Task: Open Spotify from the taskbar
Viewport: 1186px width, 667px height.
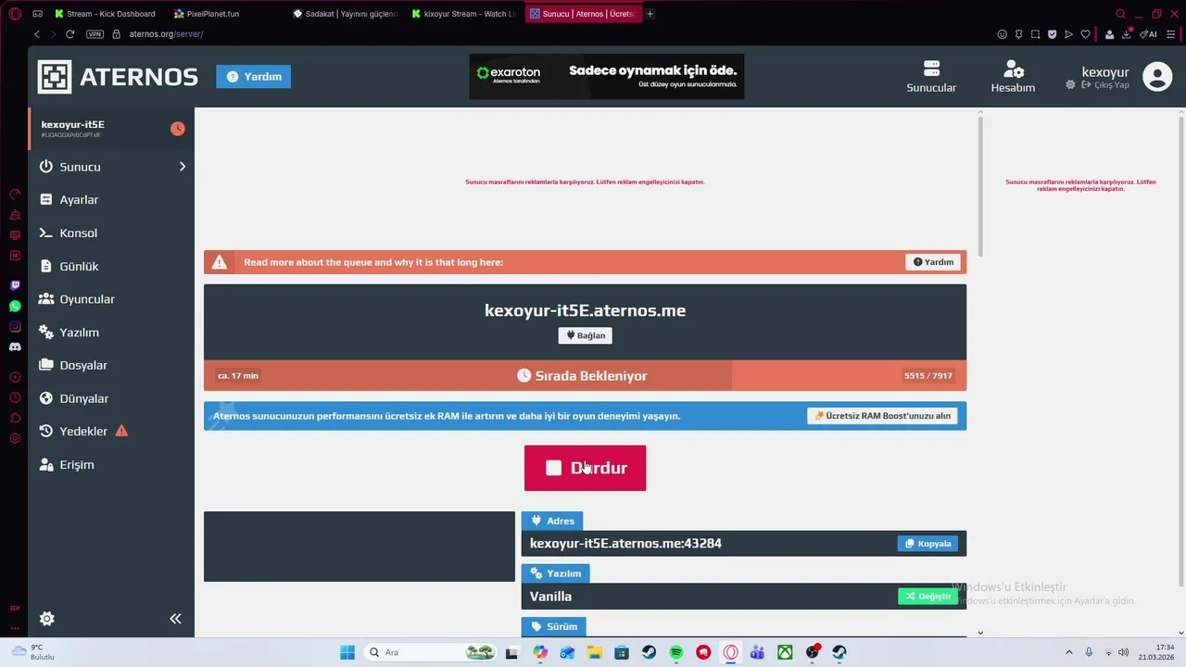Action: (676, 652)
